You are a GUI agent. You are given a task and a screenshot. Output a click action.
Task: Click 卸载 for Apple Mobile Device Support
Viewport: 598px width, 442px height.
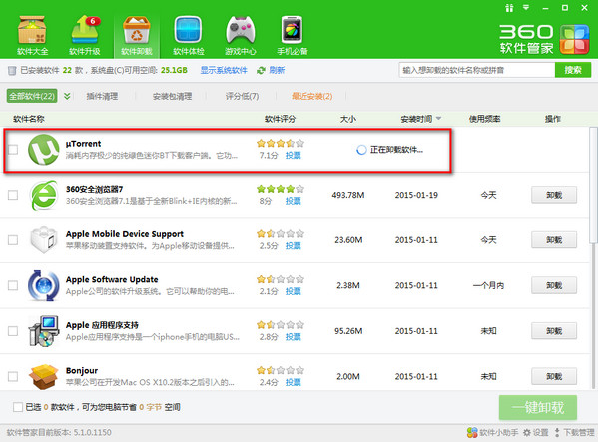pos(554,240)
